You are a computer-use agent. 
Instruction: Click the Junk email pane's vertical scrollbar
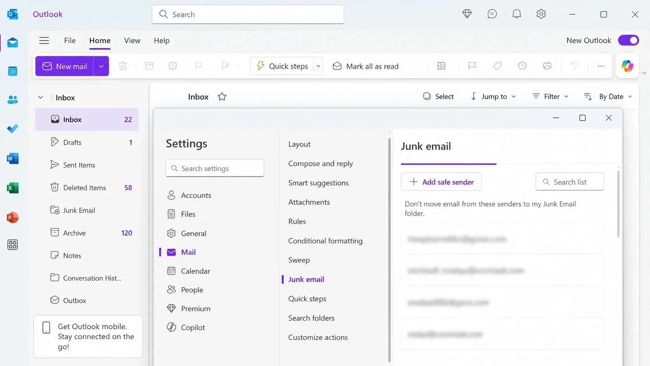coord(618,204)
